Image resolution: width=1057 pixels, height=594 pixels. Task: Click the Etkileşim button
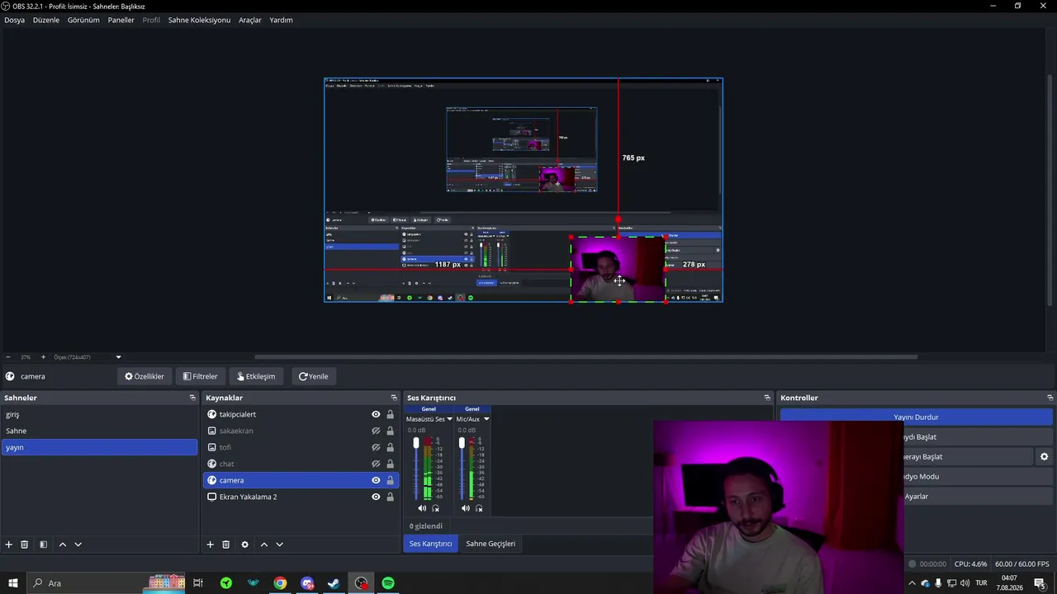pos(256,376)
